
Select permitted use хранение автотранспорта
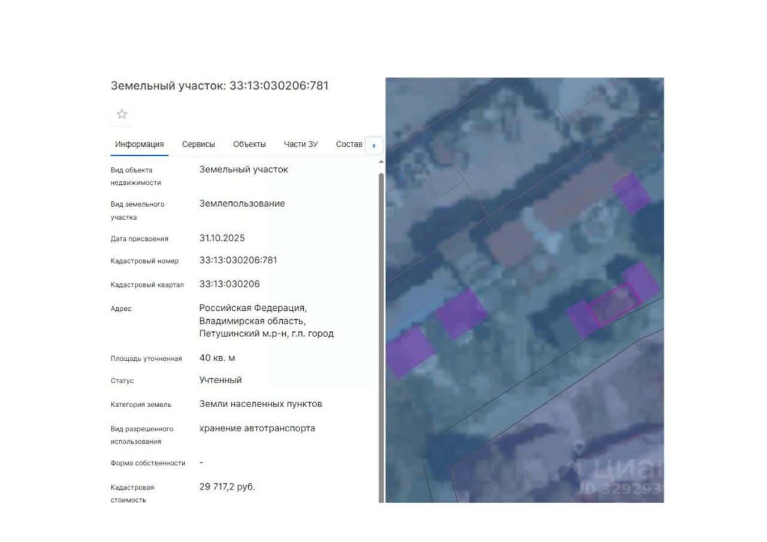(x=257, y=428)
